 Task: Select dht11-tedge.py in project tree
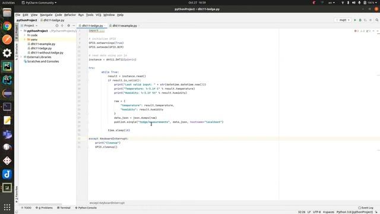(x=41, y=48)
